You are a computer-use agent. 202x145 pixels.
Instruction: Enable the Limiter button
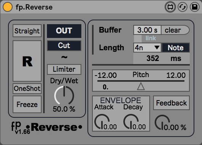[x=64, y=69]
